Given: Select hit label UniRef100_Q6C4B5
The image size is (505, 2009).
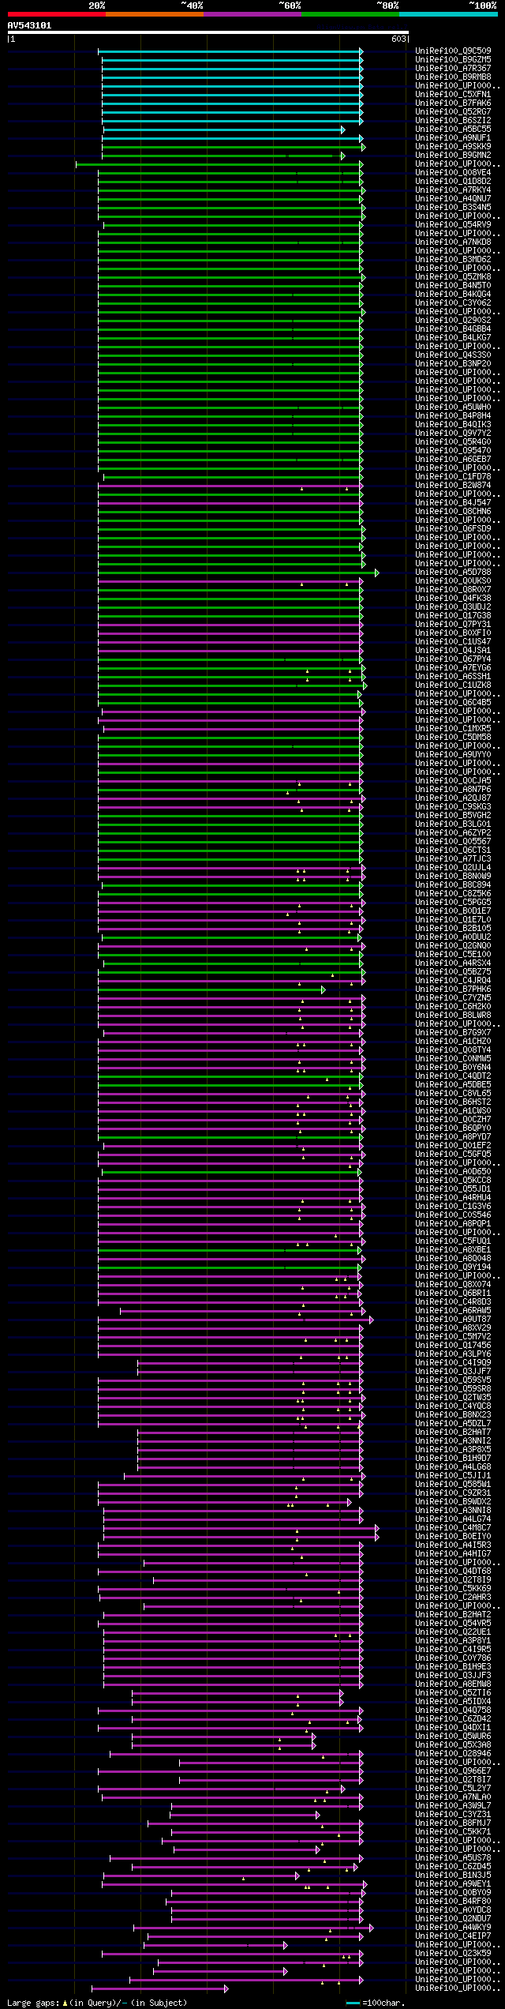Looking at the screenshot, I should (453, 703).
